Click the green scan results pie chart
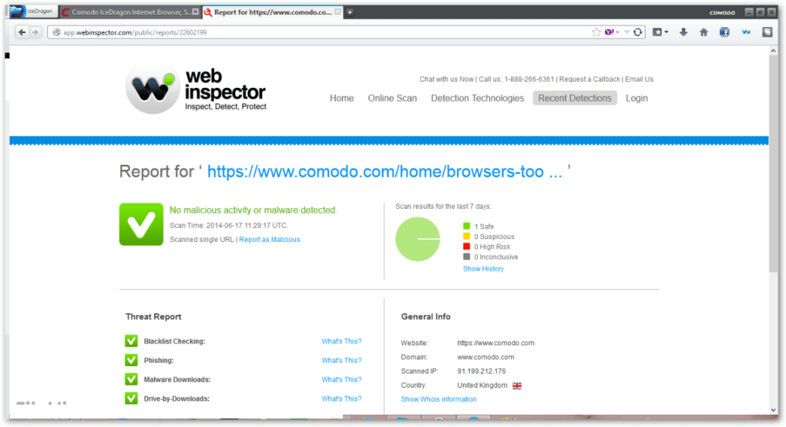 pos(418,239)
